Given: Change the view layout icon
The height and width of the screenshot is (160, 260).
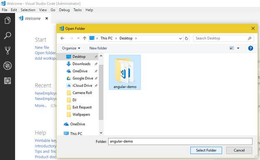Looking at the screenshot, I should 232,48.
